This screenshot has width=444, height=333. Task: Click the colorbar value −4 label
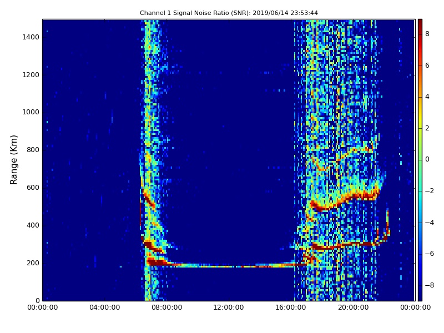[x=430, y=223]
